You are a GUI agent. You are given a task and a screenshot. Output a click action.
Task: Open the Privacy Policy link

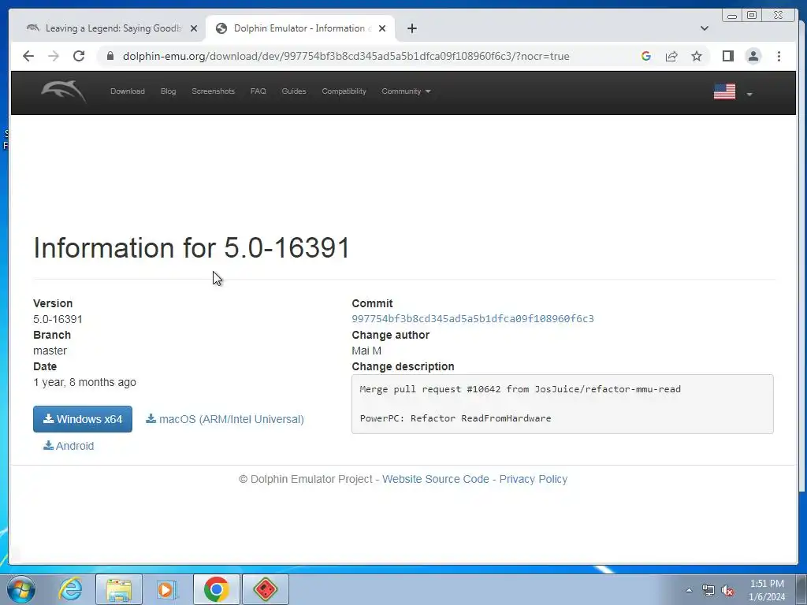point(534,479)
